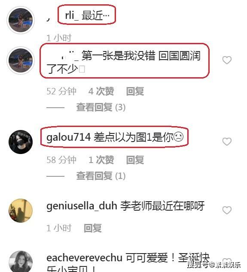Like the 第一张是我没错 comment
Viewport: 247px width, 272px height.
(227, 60)
